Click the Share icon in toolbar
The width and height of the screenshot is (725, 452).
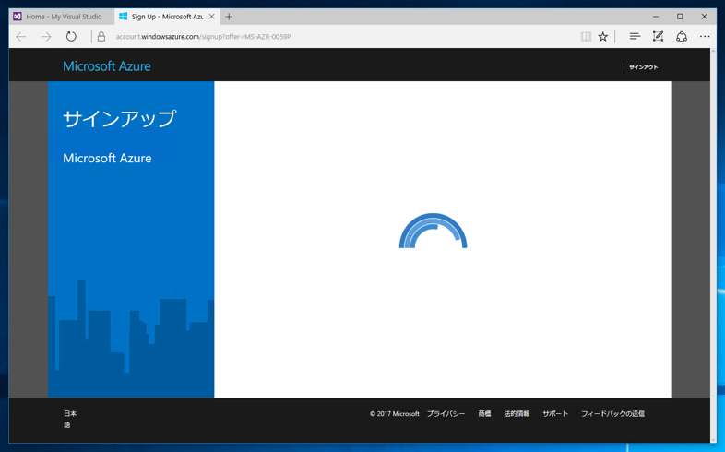[x=682, y=37]
